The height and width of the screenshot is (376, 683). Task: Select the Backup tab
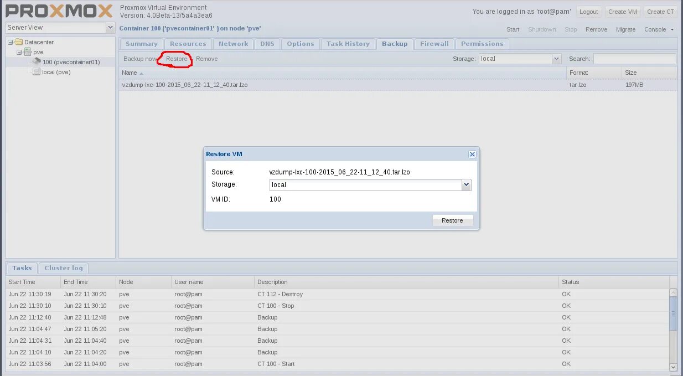coord(395,44)
